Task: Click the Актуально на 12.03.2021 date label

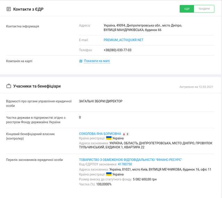Action: (x=196, y=86)
